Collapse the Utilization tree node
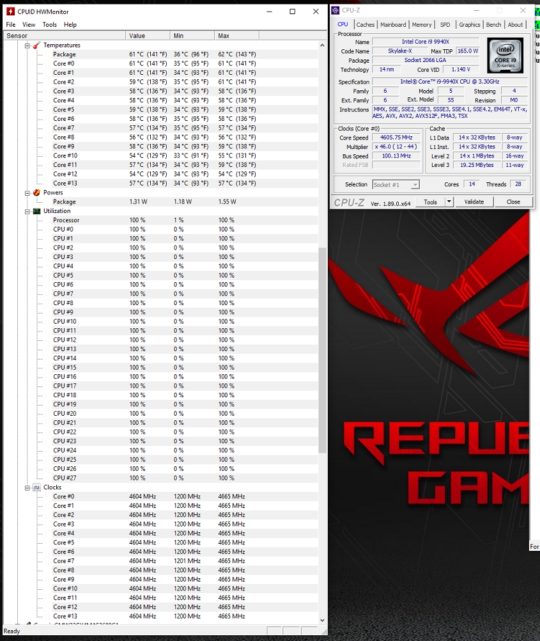Screen dimensions: 540x641 click(x=27, y=211)
